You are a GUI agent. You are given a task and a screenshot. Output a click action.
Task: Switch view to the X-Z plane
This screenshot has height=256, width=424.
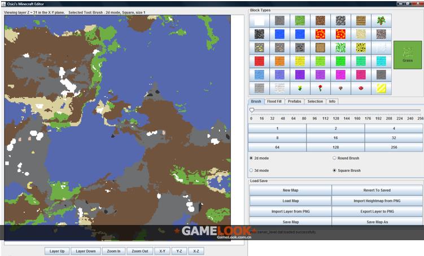coord(196,251)
